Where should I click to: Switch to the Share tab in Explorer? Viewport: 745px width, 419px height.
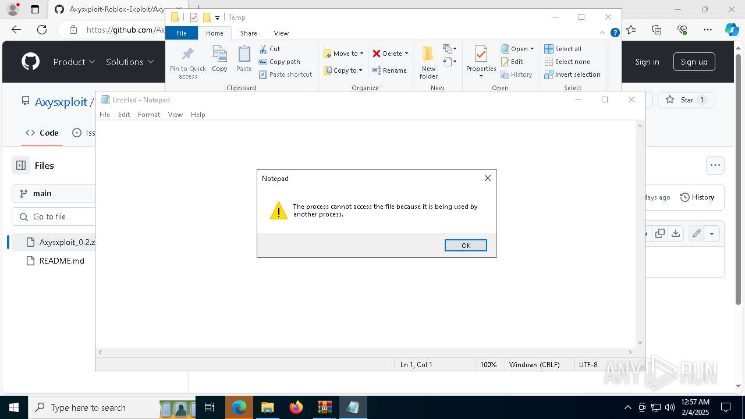(x=249, y=33)
